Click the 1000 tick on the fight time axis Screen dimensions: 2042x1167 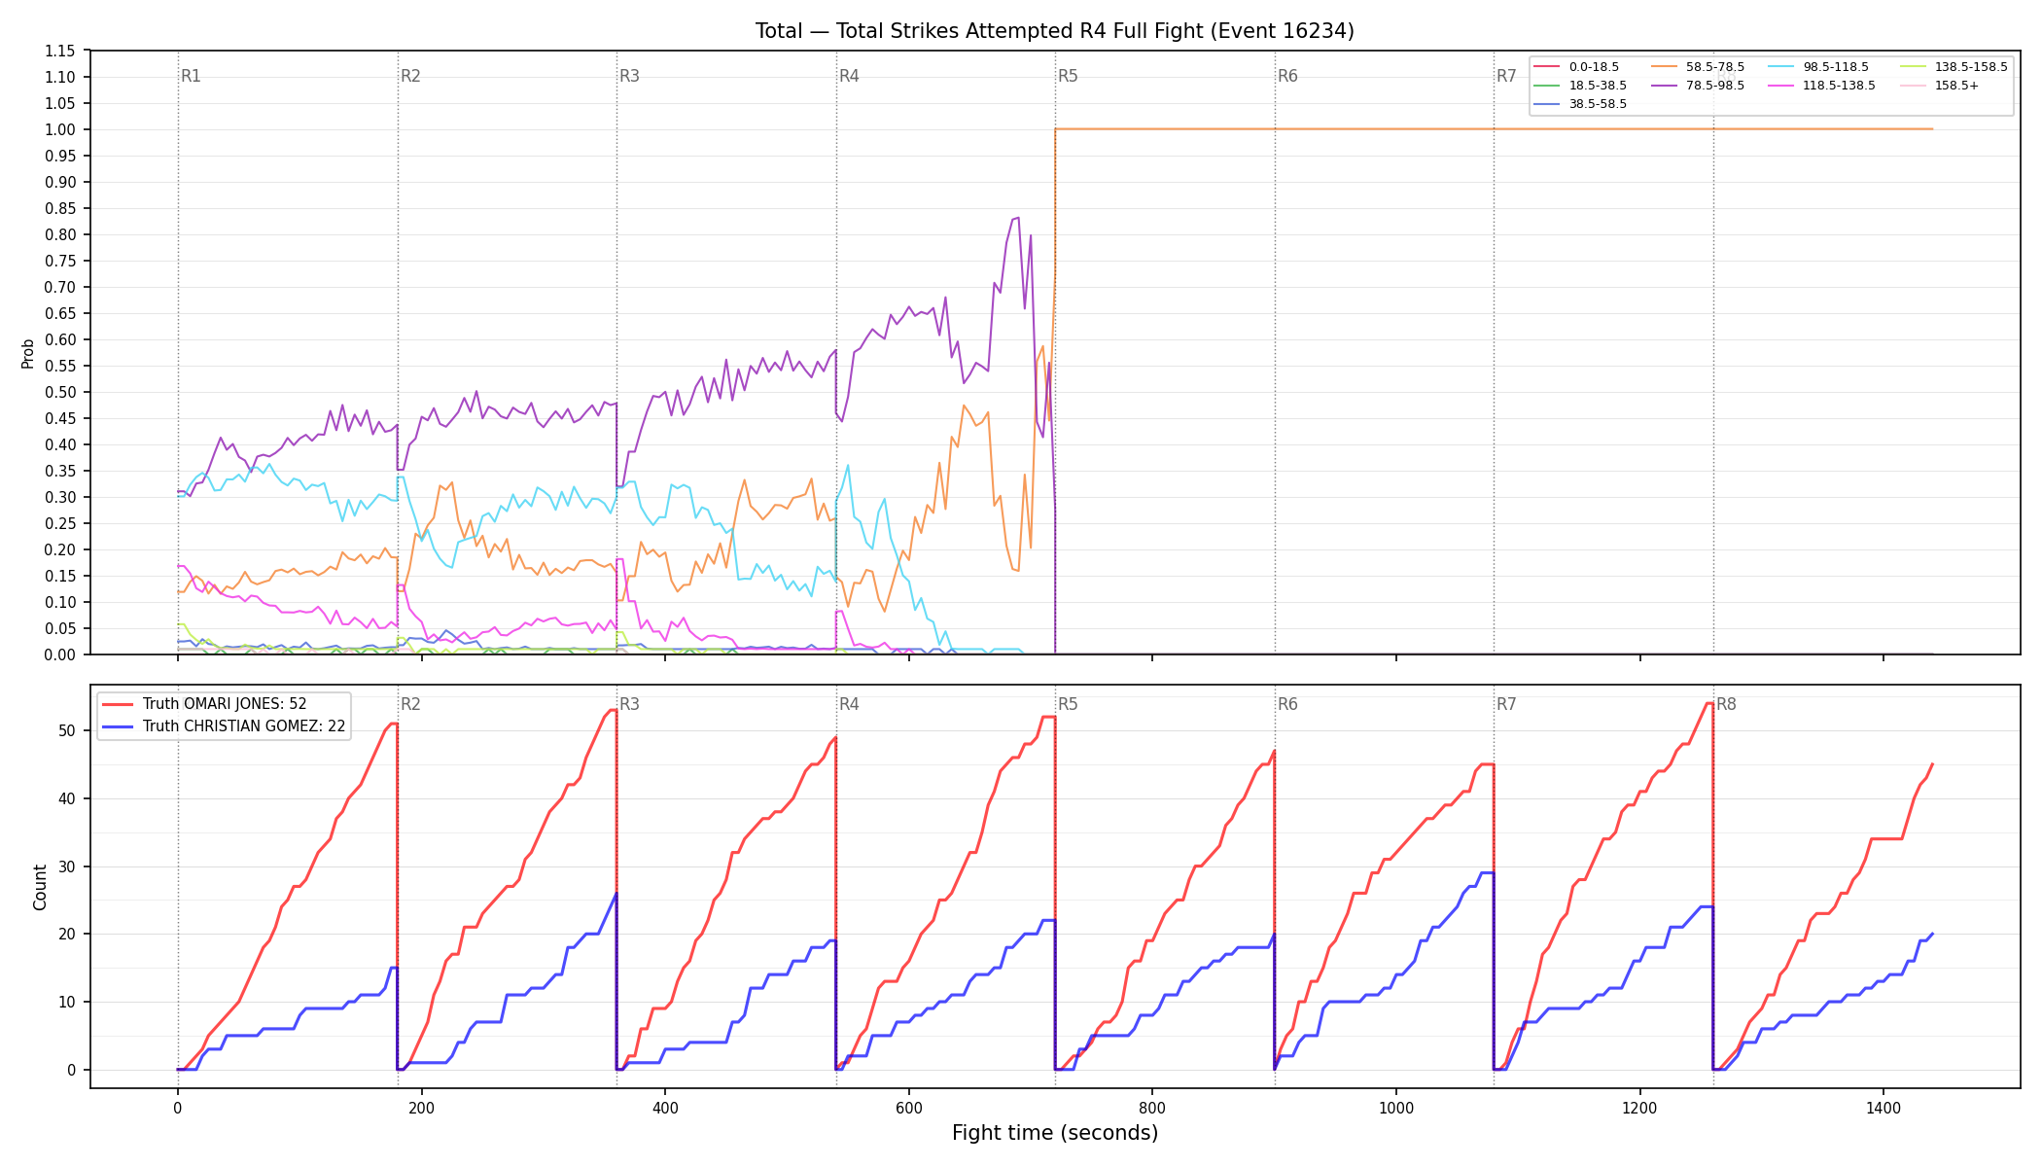(1396, 1107)
